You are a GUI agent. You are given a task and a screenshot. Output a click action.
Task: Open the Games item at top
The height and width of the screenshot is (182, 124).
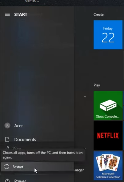point(32,1)
